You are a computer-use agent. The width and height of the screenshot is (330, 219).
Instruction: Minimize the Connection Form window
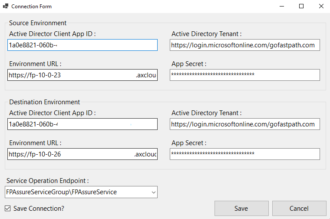pos(282,7)
